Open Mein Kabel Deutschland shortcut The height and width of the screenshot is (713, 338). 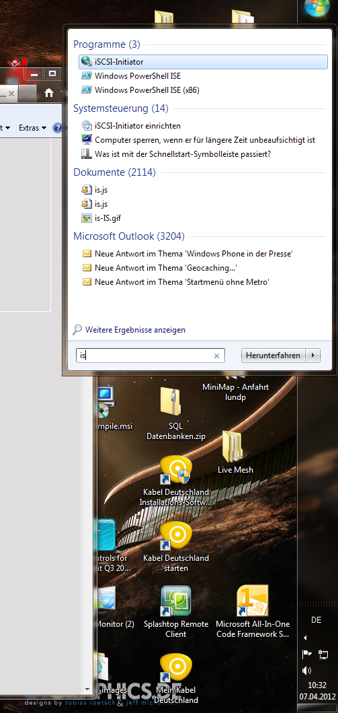coord(175,679)
